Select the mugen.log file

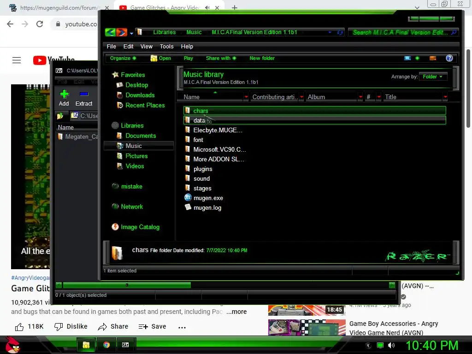(203, 207)
